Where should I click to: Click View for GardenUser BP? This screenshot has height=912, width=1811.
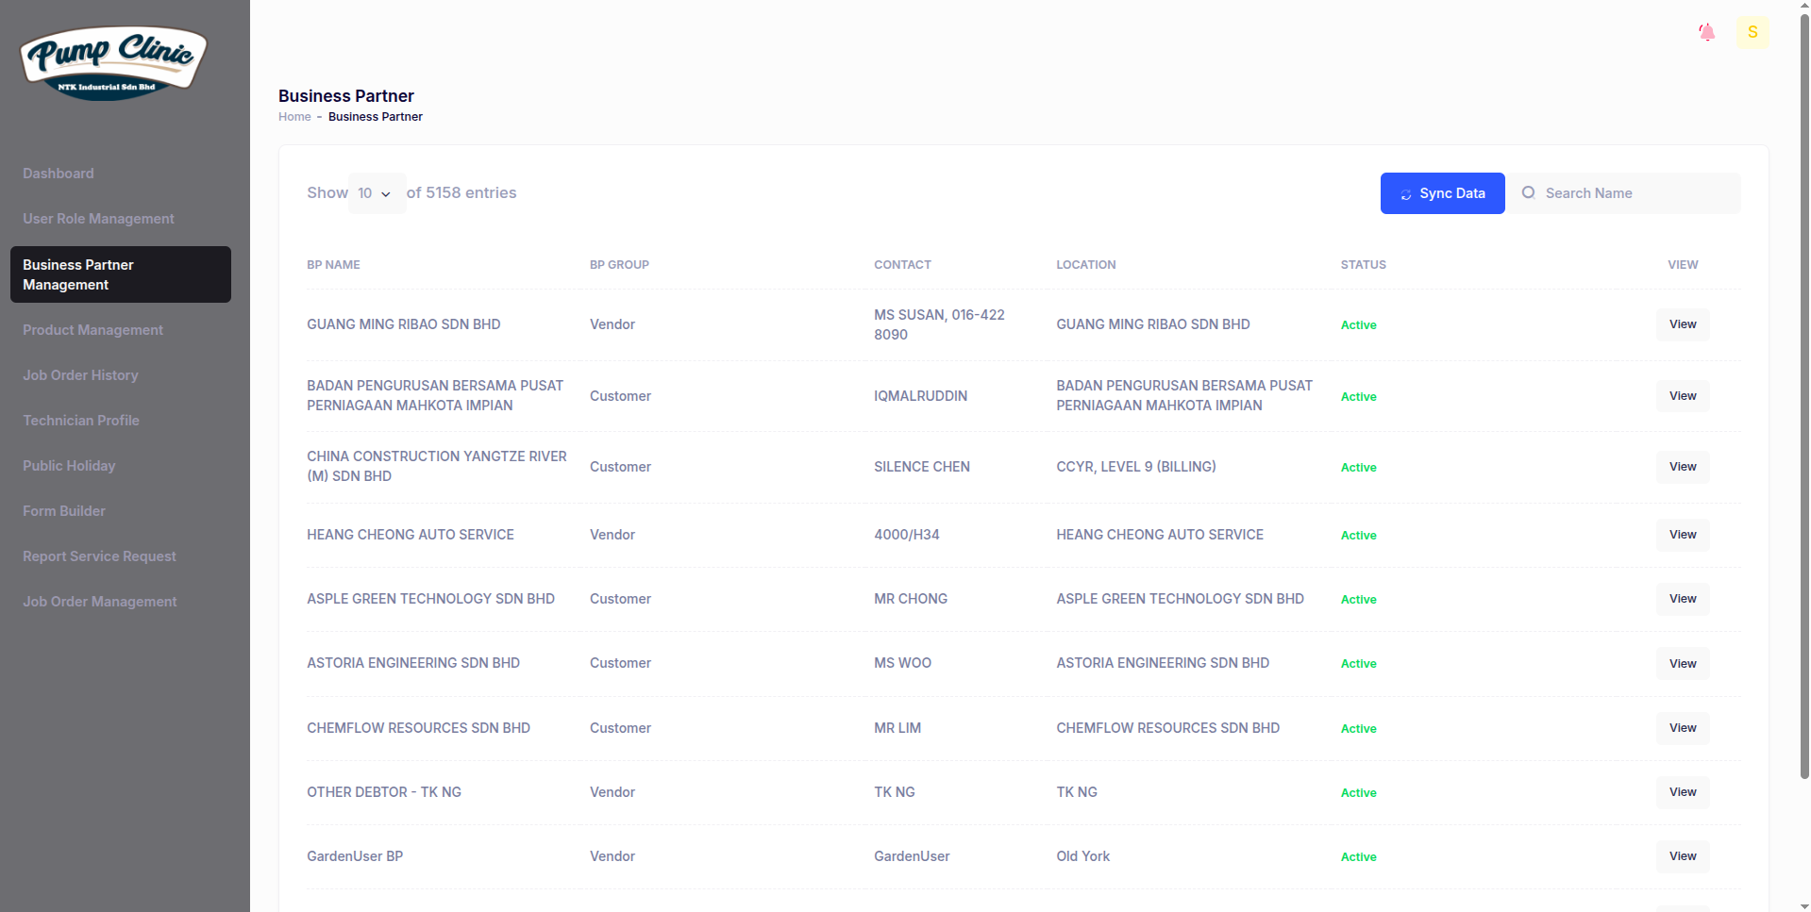(1682, 856)
